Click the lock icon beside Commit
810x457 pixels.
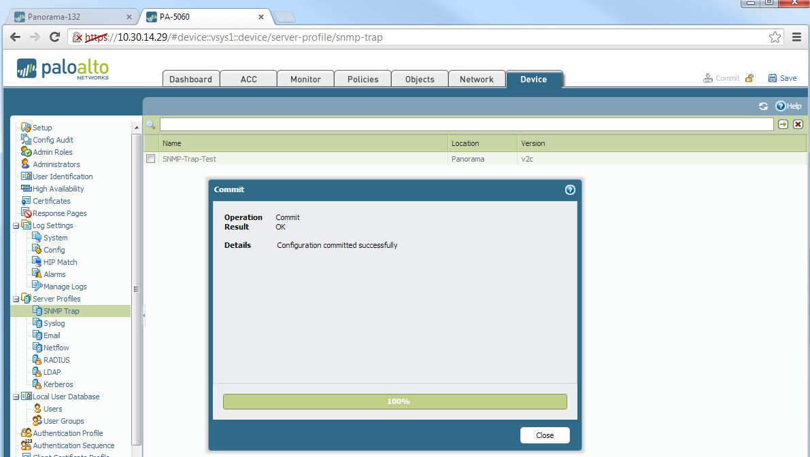(x=749, y=78)
